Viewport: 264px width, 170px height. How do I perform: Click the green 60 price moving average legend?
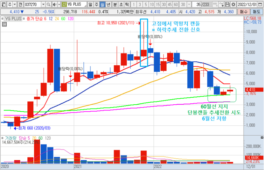[63, 18]
